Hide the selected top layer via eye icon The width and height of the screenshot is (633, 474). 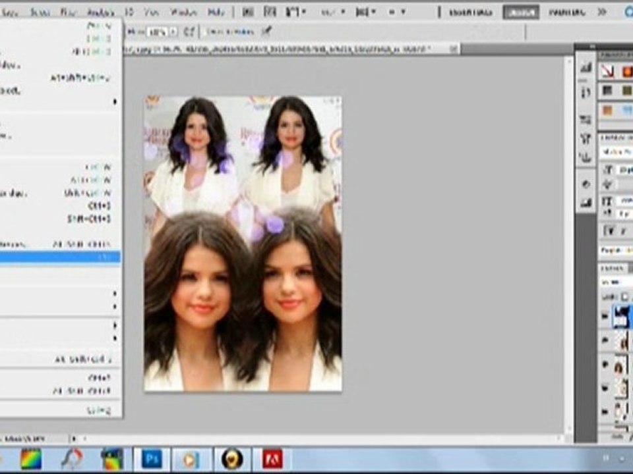[605, 317]
